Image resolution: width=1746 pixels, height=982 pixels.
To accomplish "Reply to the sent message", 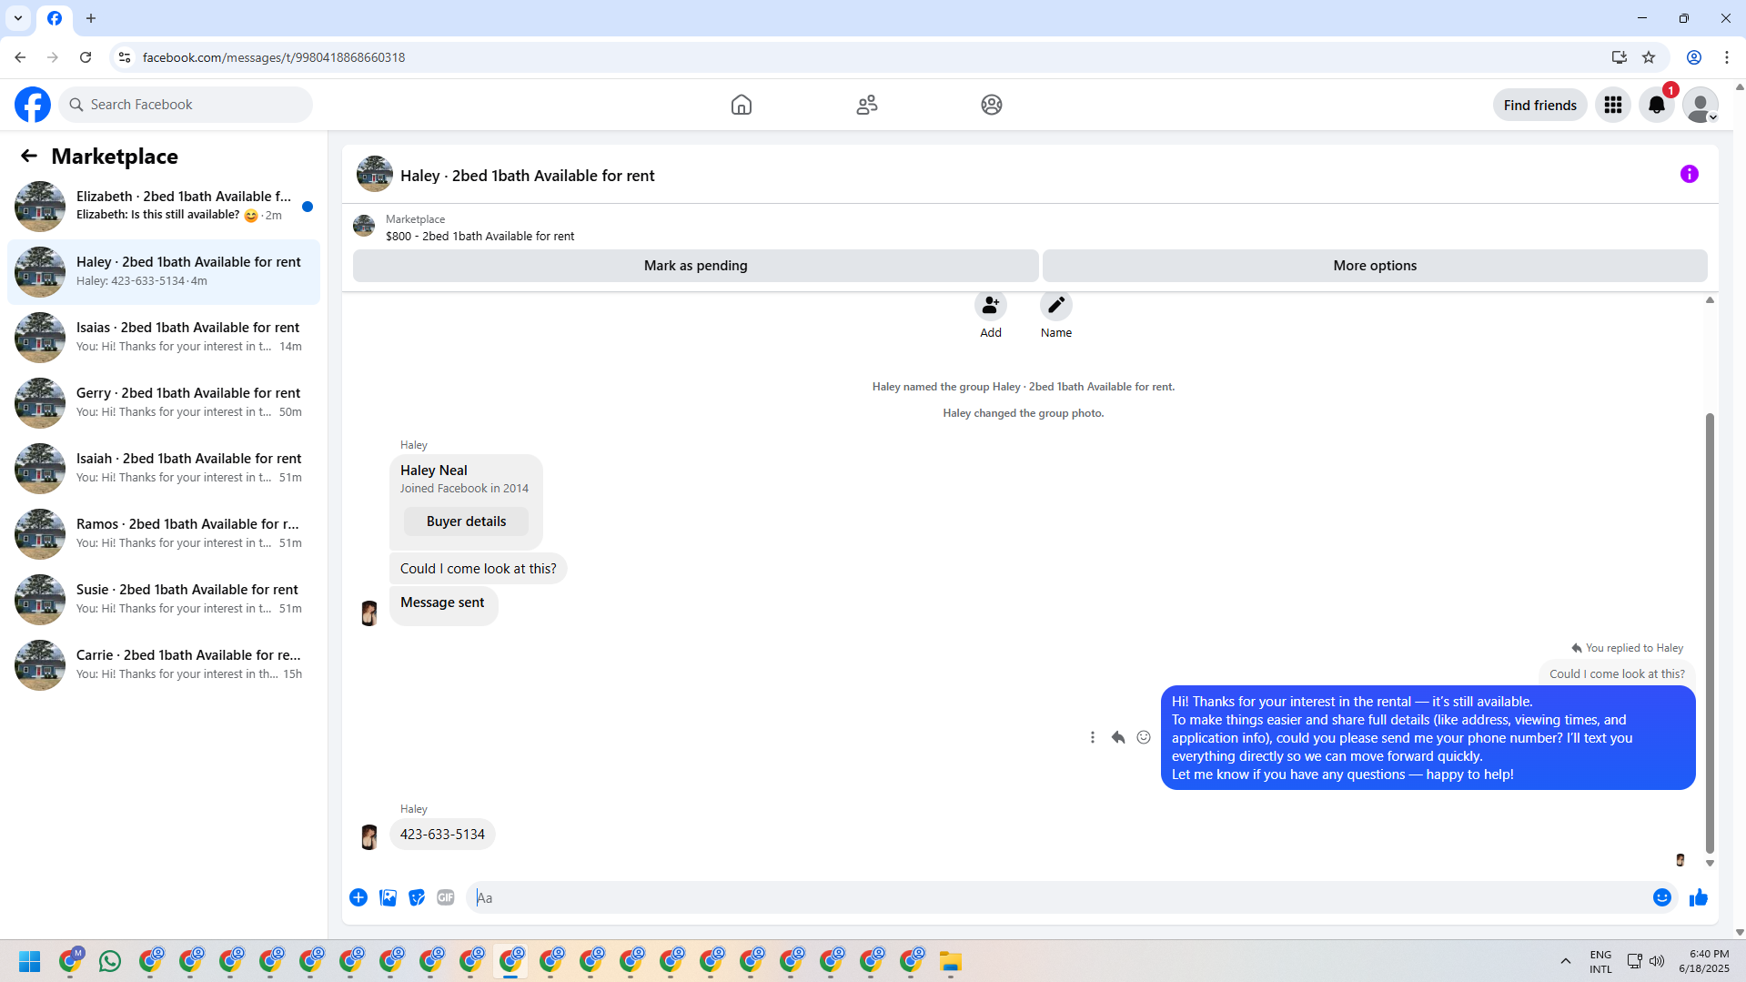I will [1118, 737].
